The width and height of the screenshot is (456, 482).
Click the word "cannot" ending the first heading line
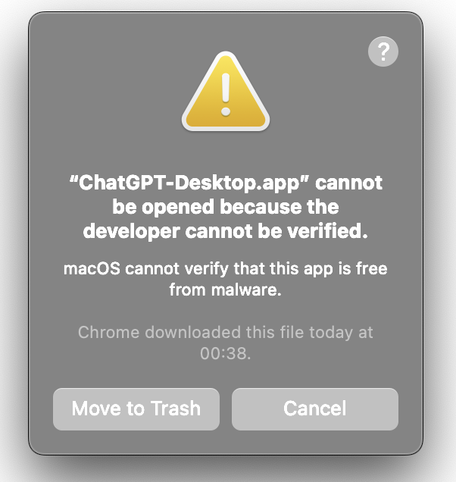coord(349,183)
